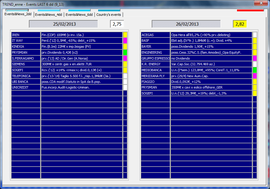Click the green swatch next to MEDIOBANCA

pos(255,70)
